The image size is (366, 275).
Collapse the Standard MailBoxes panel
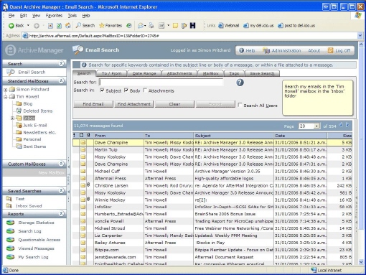click(61, 80)
